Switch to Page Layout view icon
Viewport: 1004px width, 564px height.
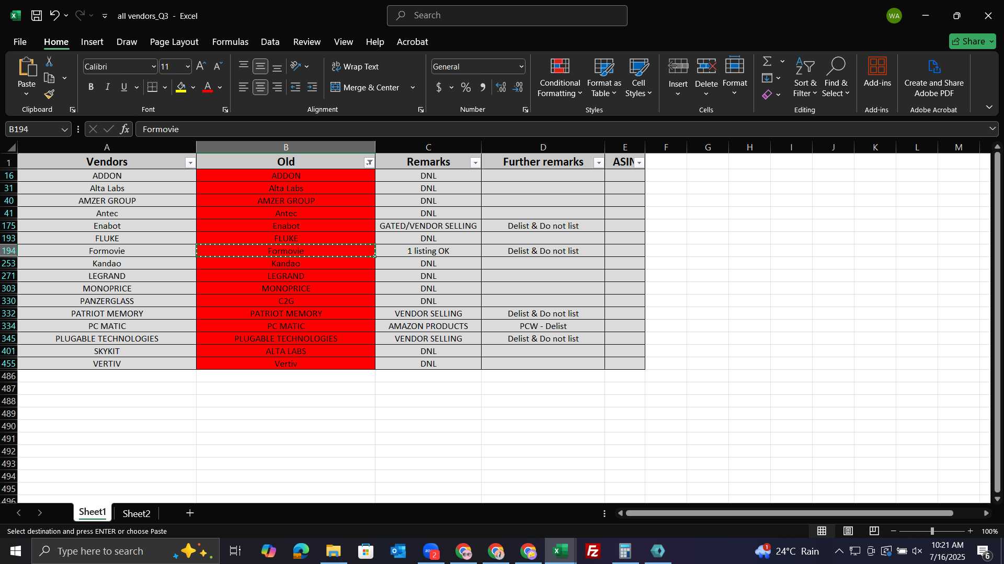848,531
